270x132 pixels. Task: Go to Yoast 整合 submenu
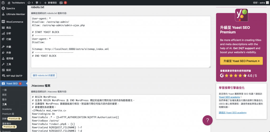click(4, 100)
